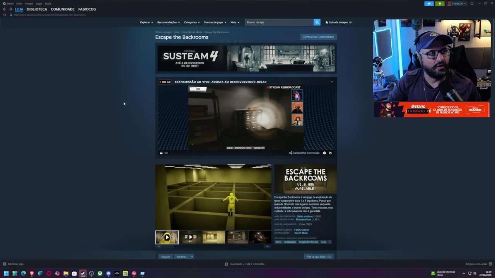
Task: Click the Cooperativo On-line tag
Action: (x=308, y=242)
